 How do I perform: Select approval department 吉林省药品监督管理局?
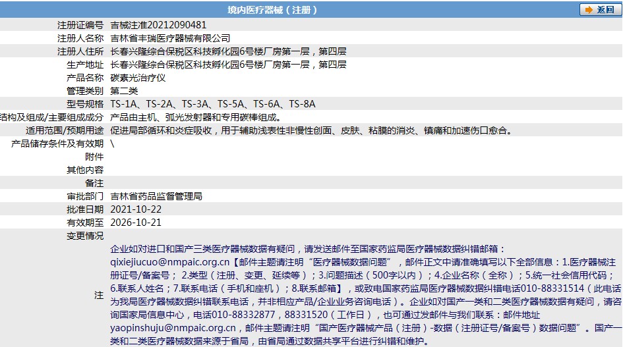(156, 196)
